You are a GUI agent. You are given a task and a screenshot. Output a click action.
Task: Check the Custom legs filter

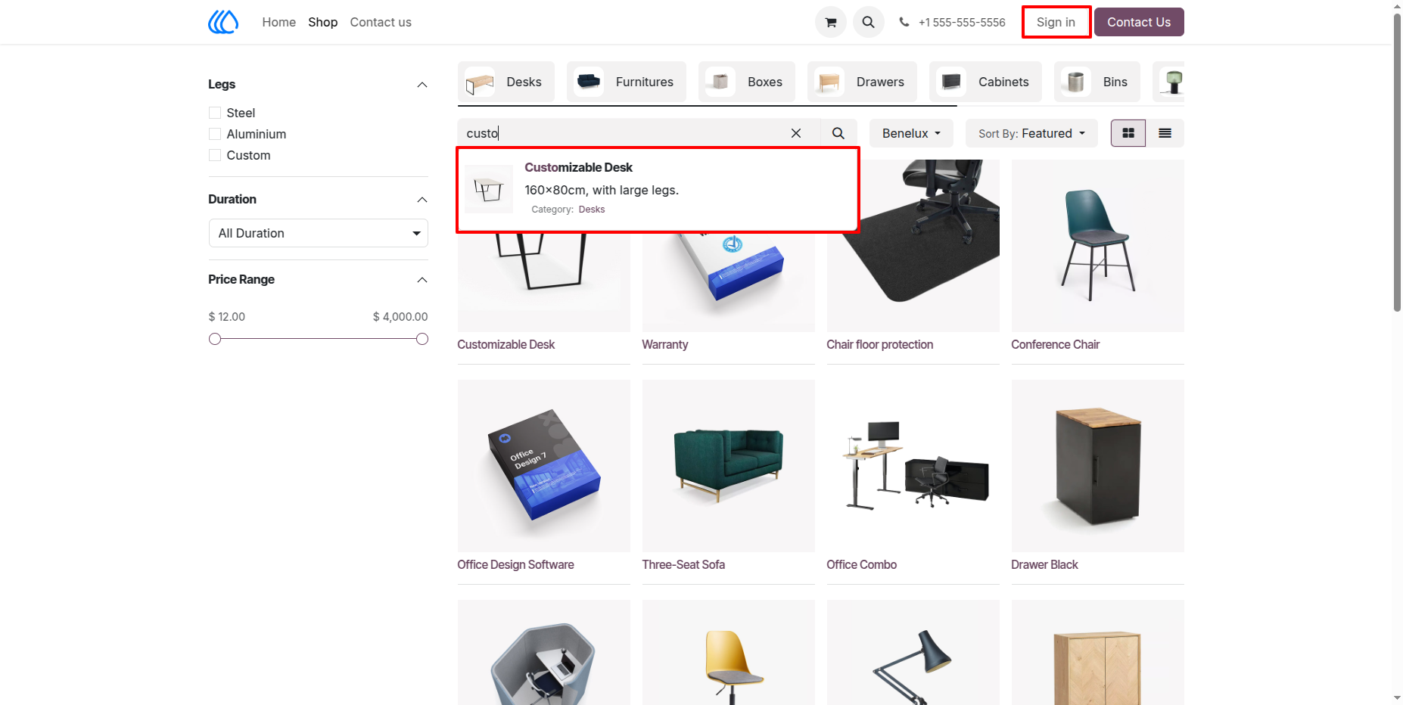click(215, 155)
